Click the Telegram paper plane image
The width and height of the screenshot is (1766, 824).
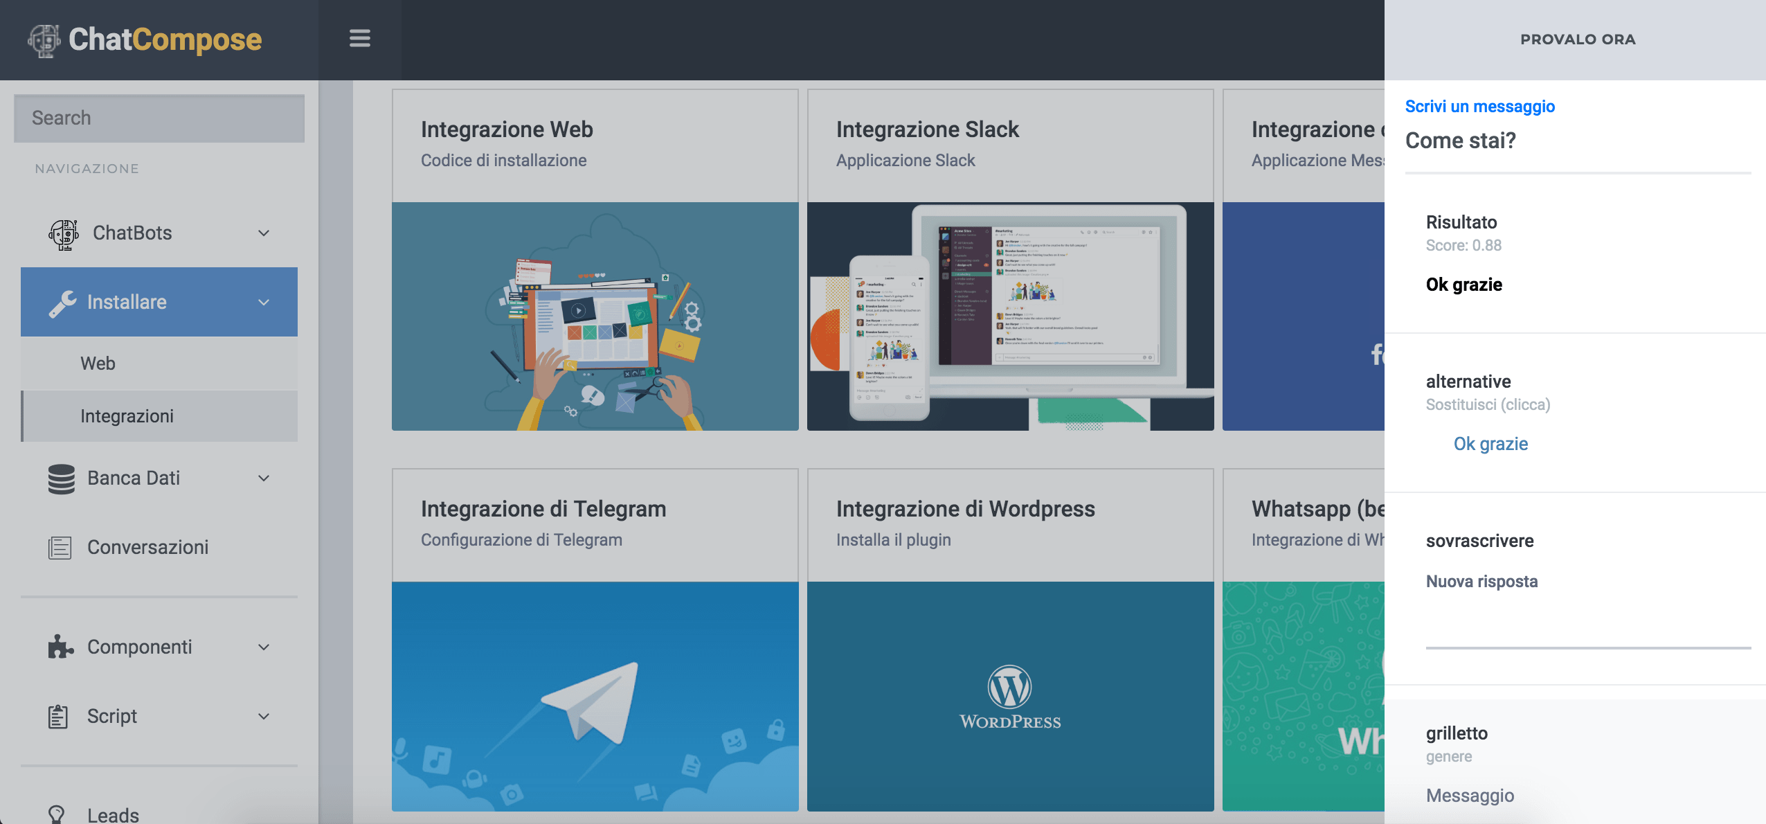pos(595,697)
